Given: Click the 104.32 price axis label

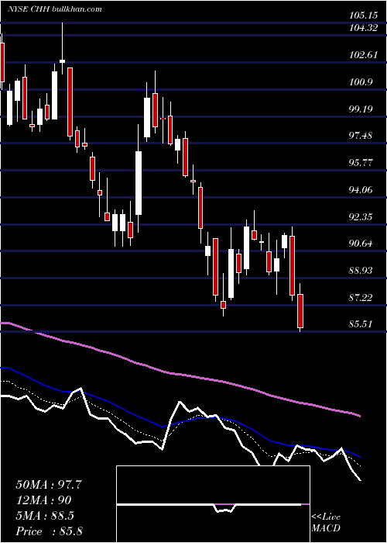Looking at the screenshot, I should tap(364, 29).
